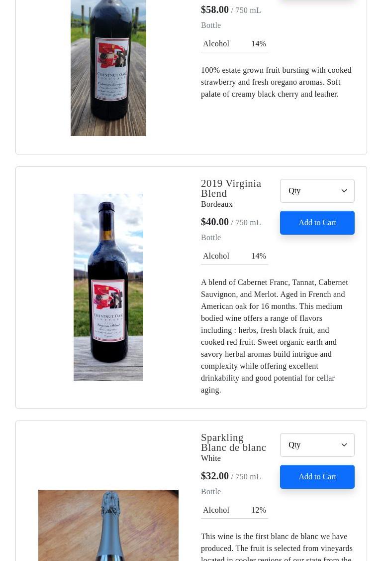Click the Alcohol 12% row
This screenshot has height=561, width=383.
[234, 510]
